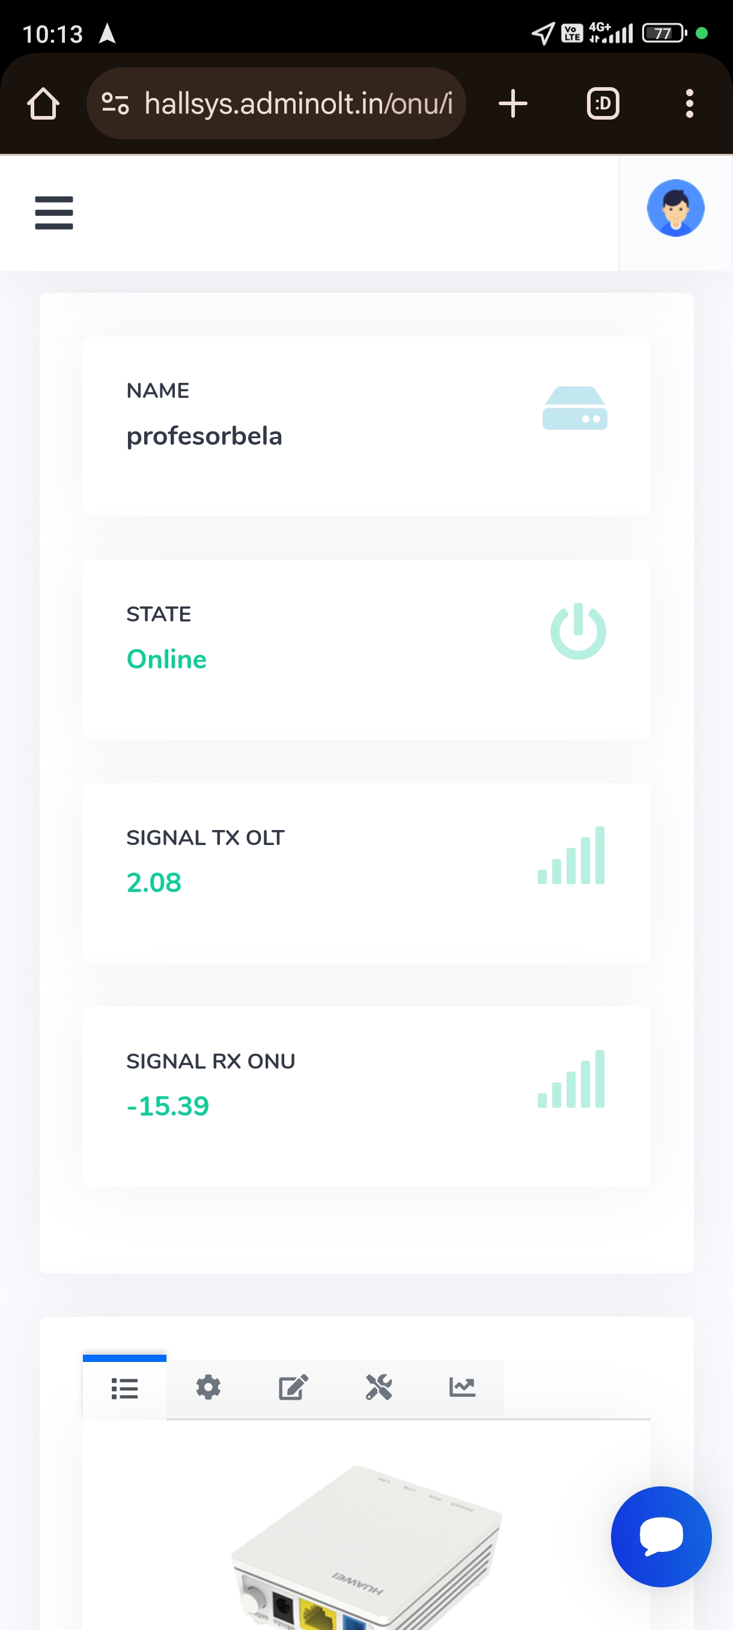
Task: Switch to the gear settings tab
Action: pos(208,1387)
